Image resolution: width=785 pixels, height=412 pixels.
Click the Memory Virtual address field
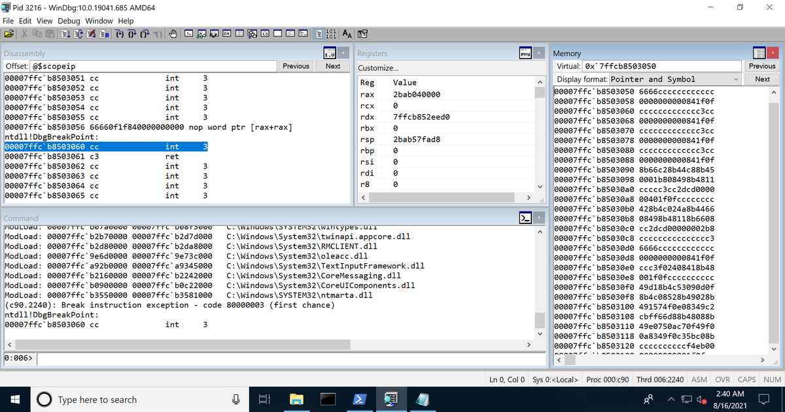click(662, 66)
